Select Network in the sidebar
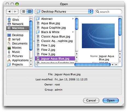128x112 pixels. click(x=18, y=24)
